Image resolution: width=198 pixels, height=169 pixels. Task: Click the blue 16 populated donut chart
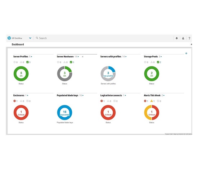click(64, 112)
